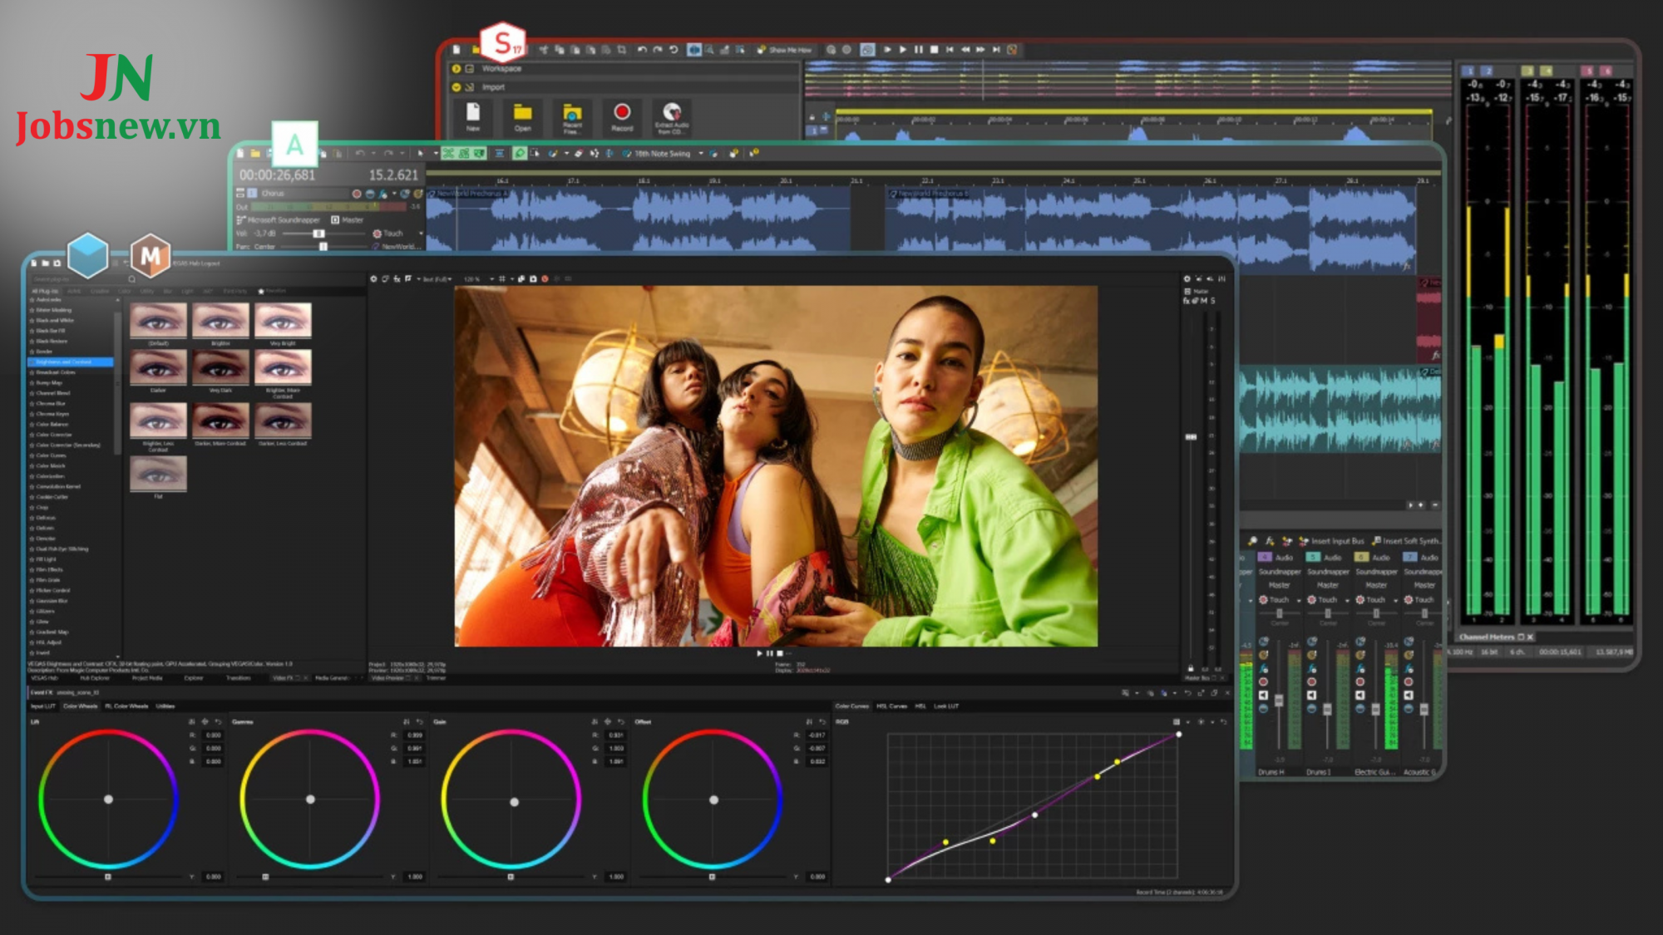Switch to the Input LUT tab
This screenshot has height=935, width=1663.
pos(42,706)
